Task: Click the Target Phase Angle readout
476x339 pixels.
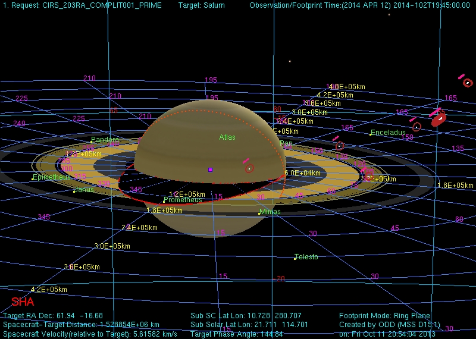Action: point(237,334)
